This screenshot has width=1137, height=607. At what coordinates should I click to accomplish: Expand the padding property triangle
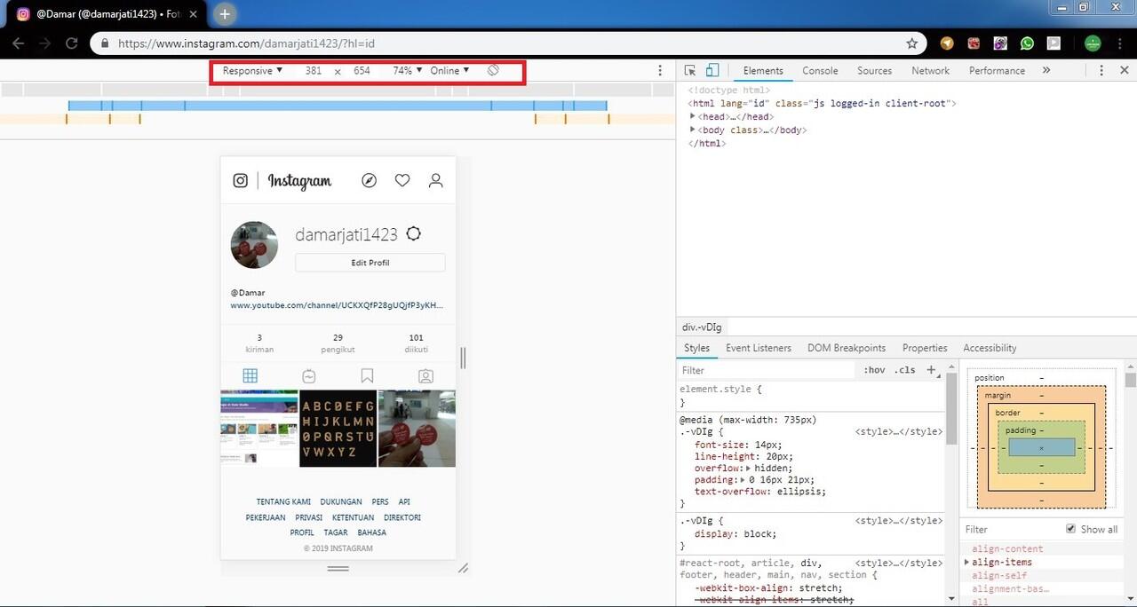click(743, 479)
